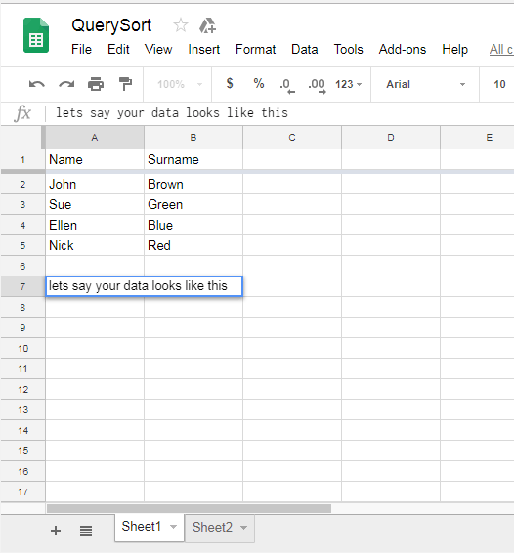Open the Edit menu
This screenshot has width=514, height=553.
click(118, 50)
